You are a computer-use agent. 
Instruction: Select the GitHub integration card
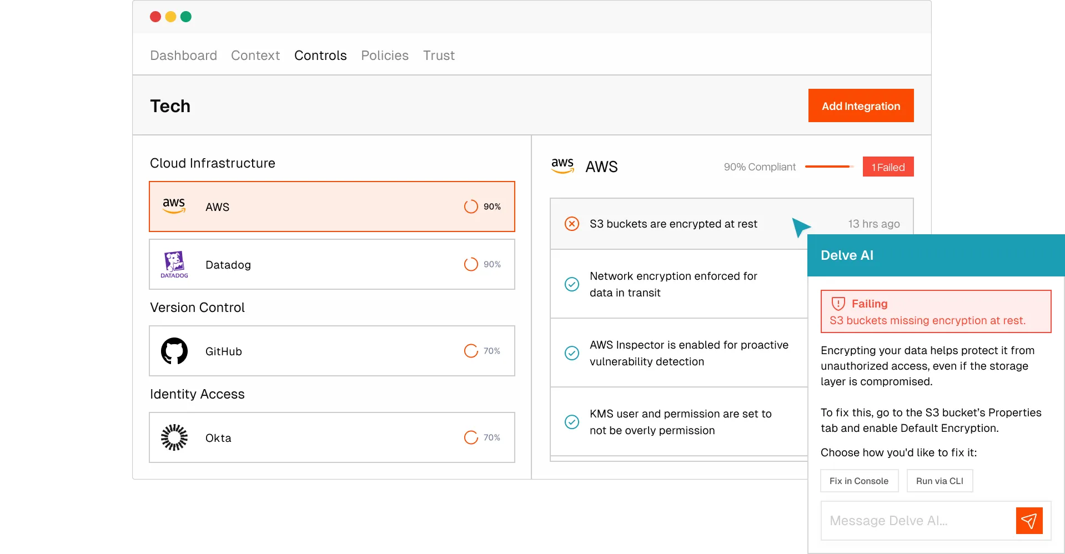[332, 351]
